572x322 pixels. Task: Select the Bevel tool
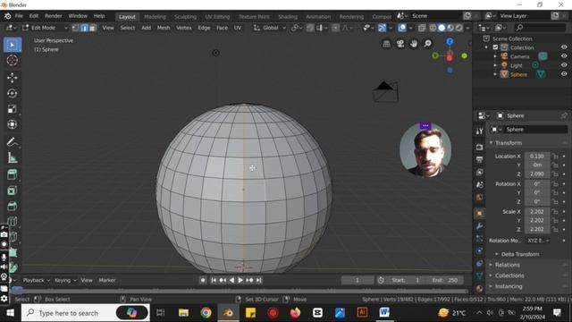coord(12,207)
